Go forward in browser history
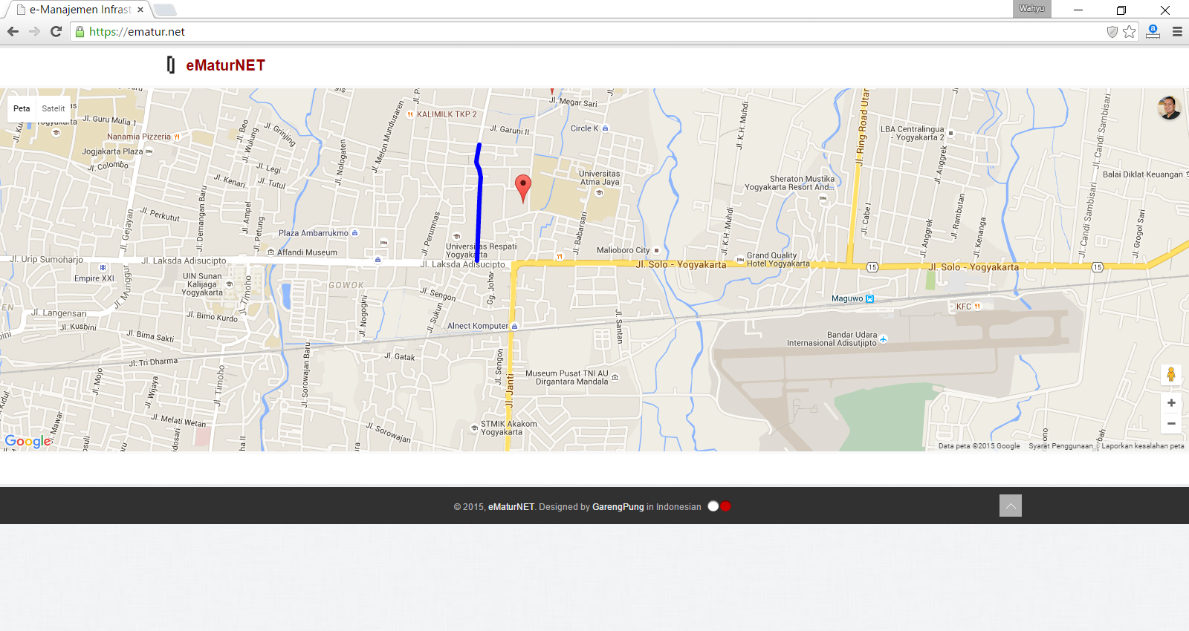The height and width of the screenshot is (631, 1189). (34, 31)
